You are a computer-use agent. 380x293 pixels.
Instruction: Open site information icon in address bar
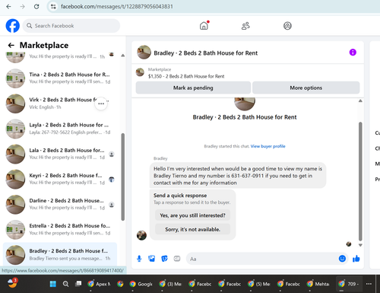53,7
